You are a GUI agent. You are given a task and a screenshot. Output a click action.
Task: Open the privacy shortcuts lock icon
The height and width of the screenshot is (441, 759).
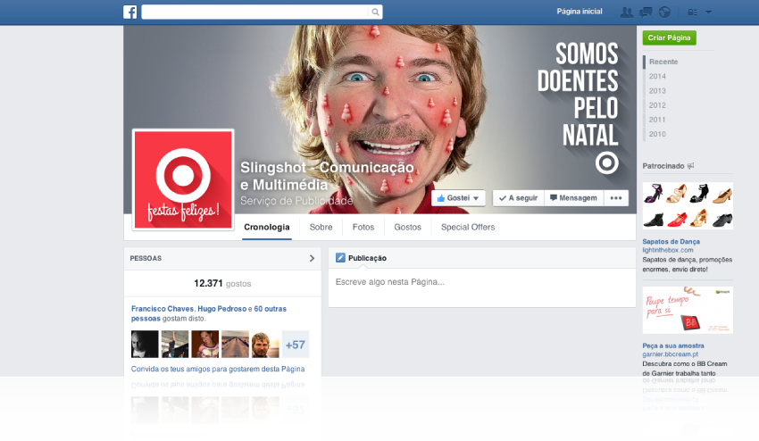pos(690,12)
